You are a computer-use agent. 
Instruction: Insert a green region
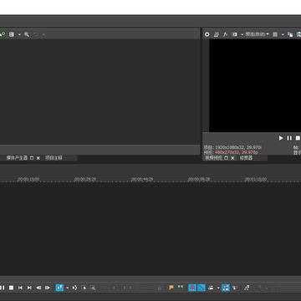(x=181, y=288)
